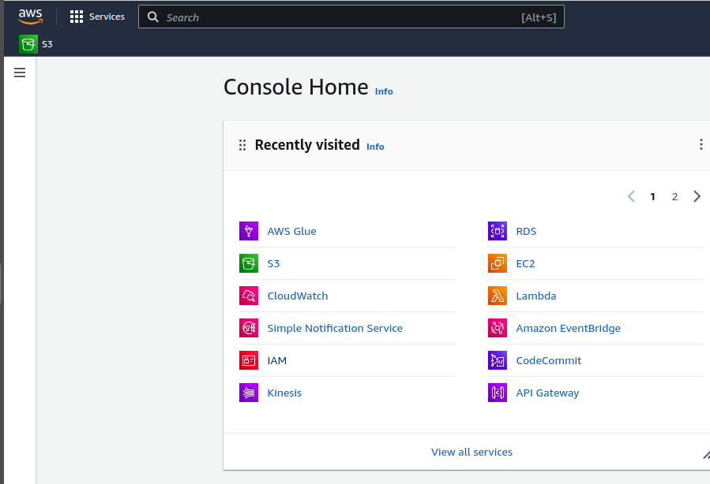Open the AWS Glue service icon

click(x=248, y=231)
